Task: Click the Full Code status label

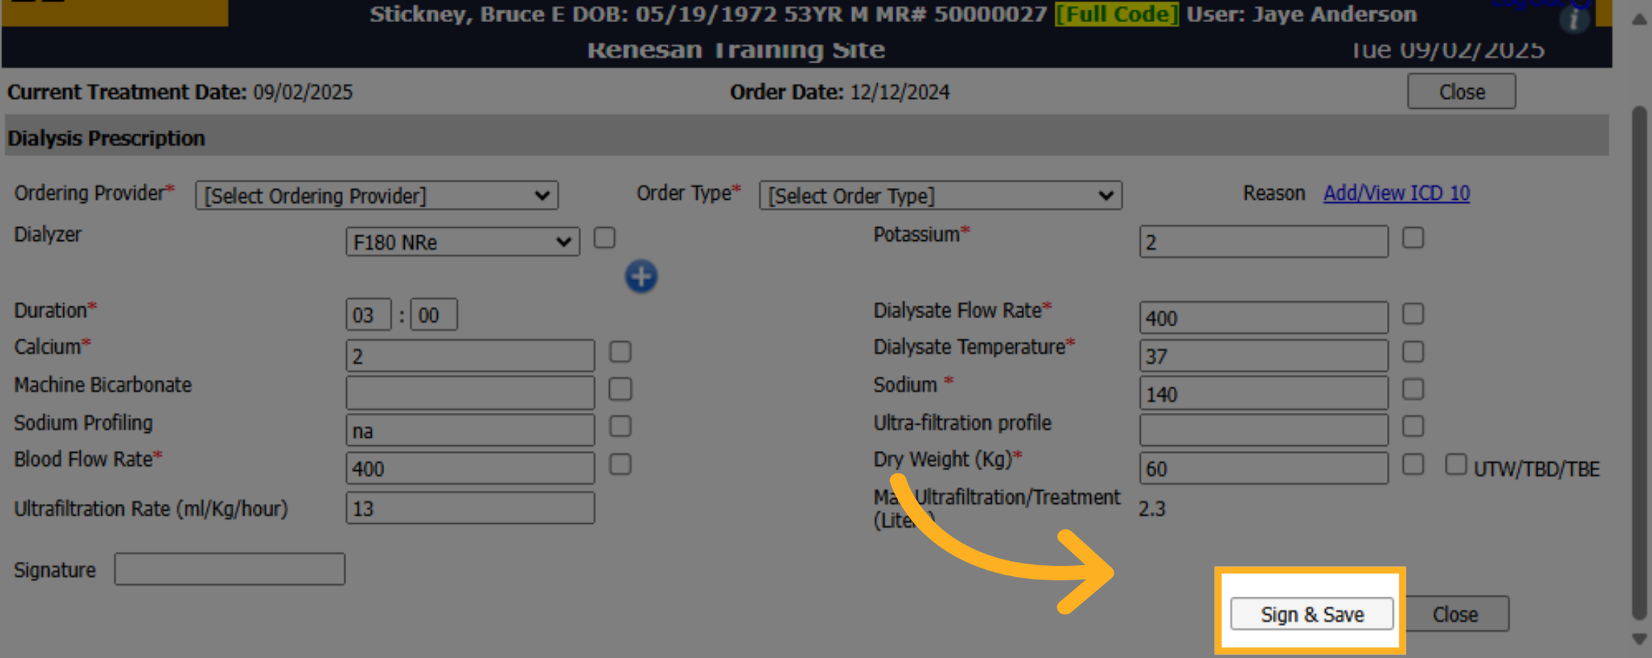Action: pyautogui.click(x=1116, y=14)
